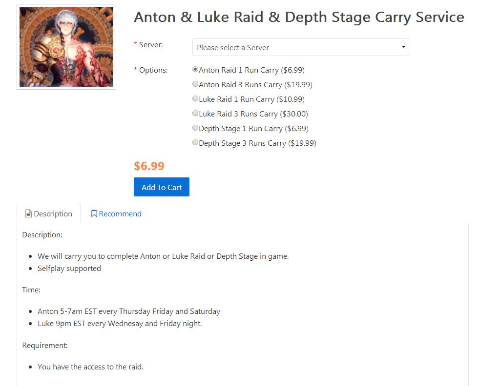Image resolution: width=479 pixels, height=386 pixels.
Task: Click the bookmark icon beside Recommend
Action: (x=94, y=214)
